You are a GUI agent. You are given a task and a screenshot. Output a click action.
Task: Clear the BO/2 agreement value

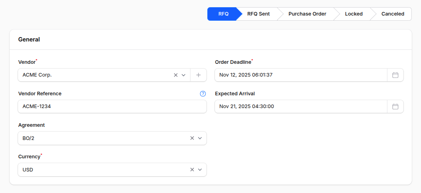click(192, 138)
